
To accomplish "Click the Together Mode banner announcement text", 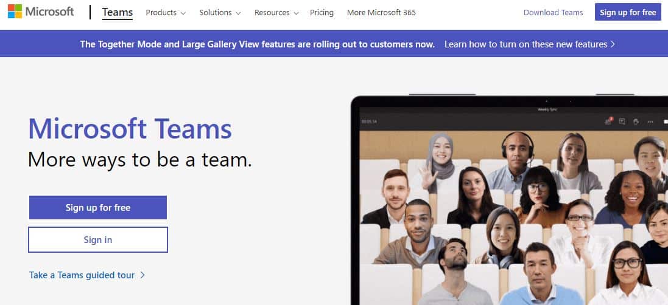I will point(258,44).
